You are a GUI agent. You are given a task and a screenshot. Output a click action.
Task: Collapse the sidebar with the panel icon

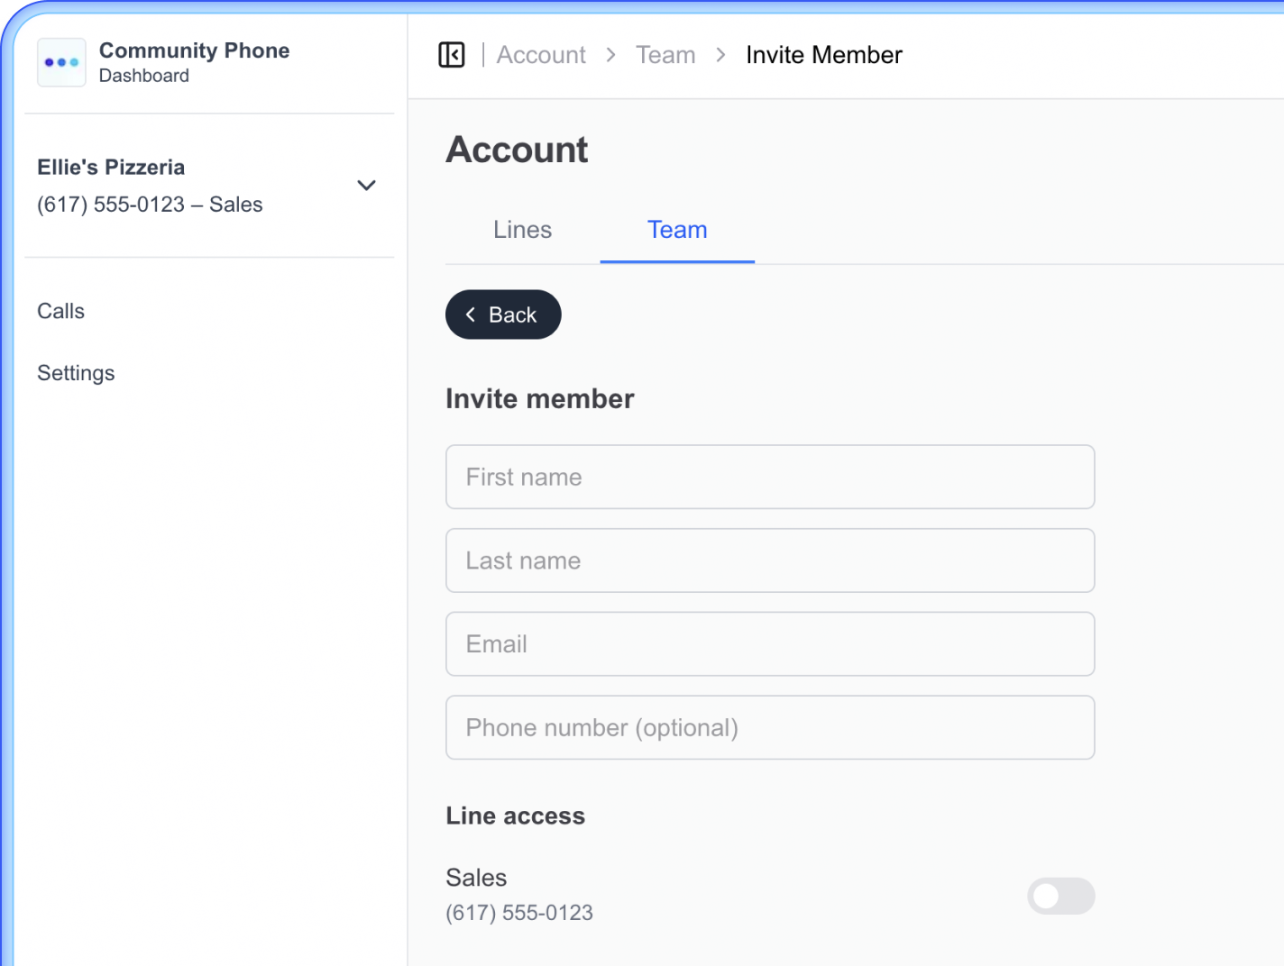click(452, 55)
